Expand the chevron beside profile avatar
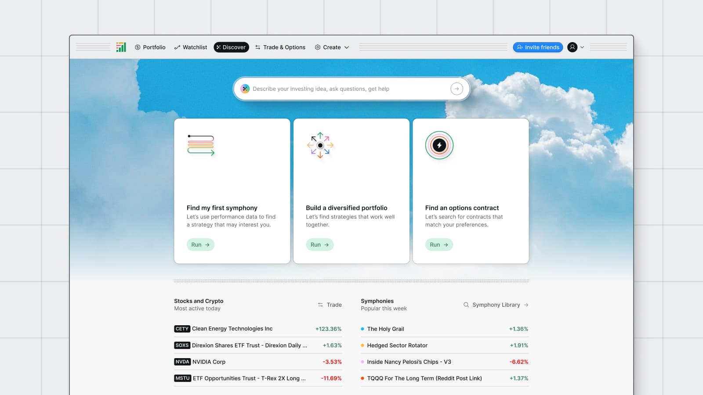The height and width of the screenshot is (395, 703). [x=582, y=47]
